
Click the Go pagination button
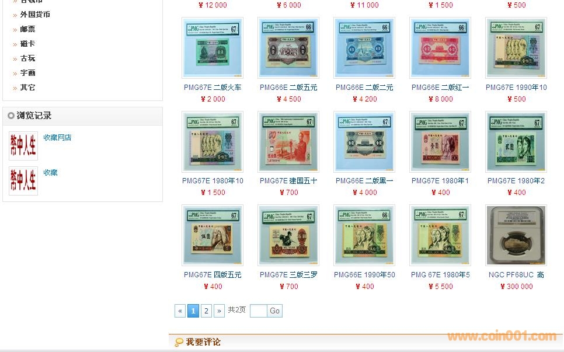click(x=275, y=311)
